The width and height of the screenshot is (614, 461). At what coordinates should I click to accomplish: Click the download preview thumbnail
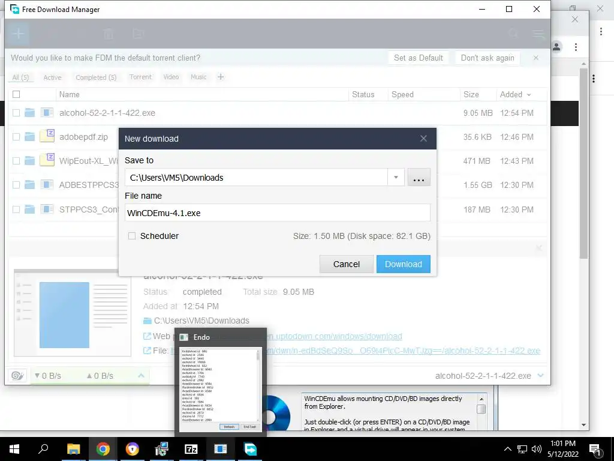(73, 313)
